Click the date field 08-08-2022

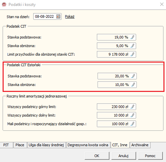click(48, 17)
